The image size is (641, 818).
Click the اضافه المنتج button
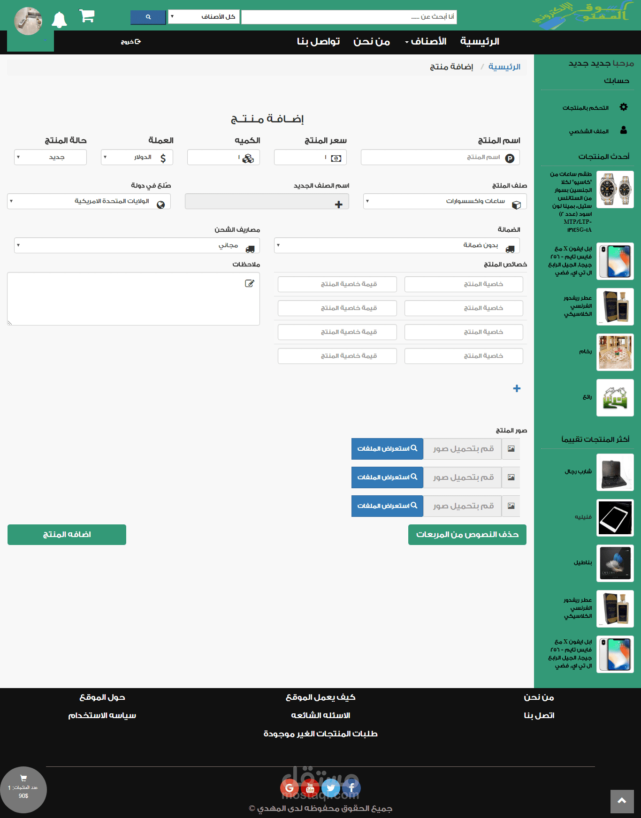click(x=67, y=535)
